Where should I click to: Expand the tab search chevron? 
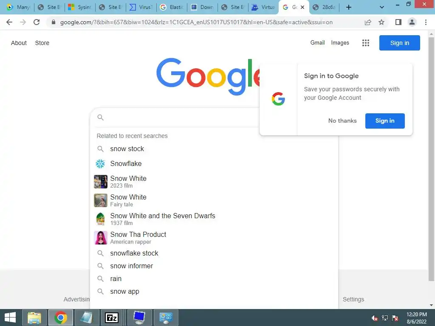tap(382, 7)
